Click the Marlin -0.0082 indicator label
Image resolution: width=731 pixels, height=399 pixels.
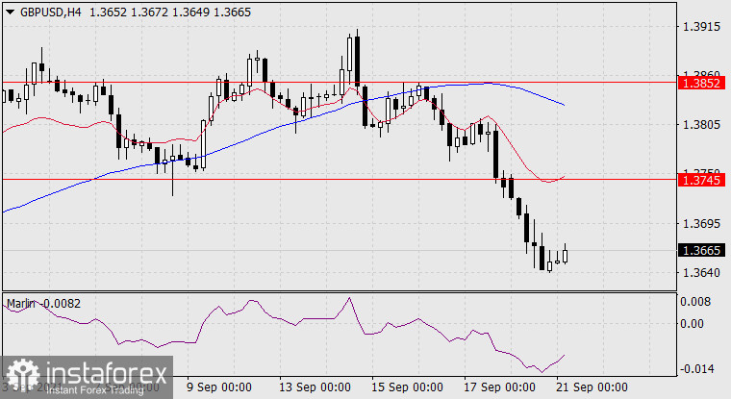(x=44, y=304)
